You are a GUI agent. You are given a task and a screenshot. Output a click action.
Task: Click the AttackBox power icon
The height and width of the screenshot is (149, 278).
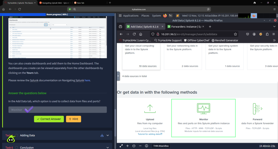[x=134, y=146]
